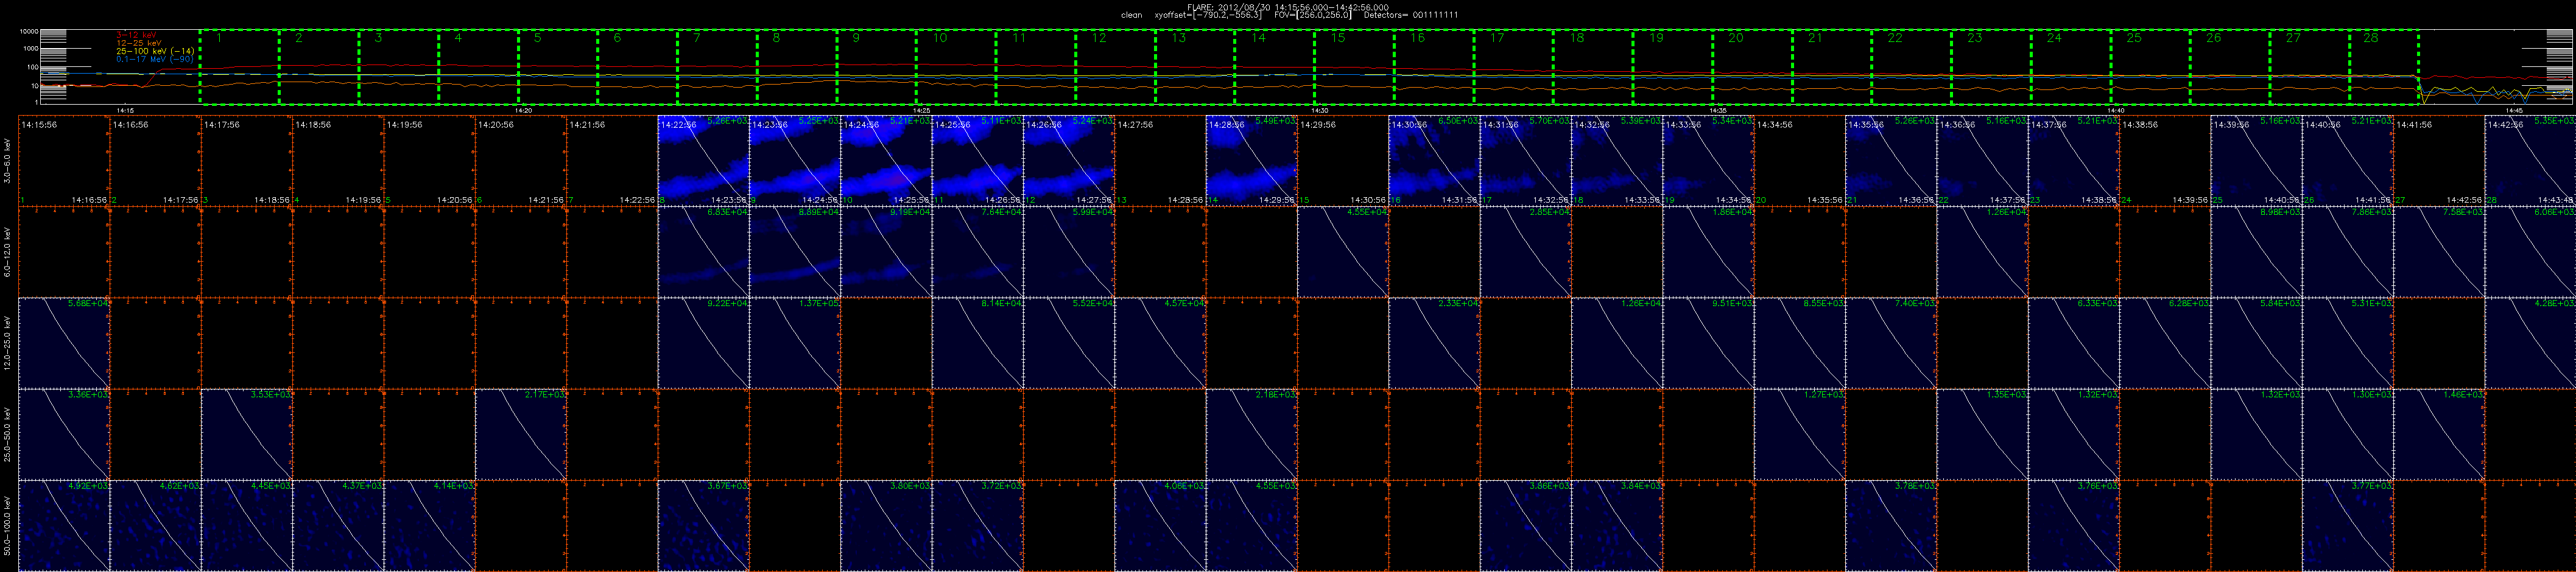2576x572 pixels.
Task: Select time interval box 1 in lightcurve
Action: (x=239, y=67)
